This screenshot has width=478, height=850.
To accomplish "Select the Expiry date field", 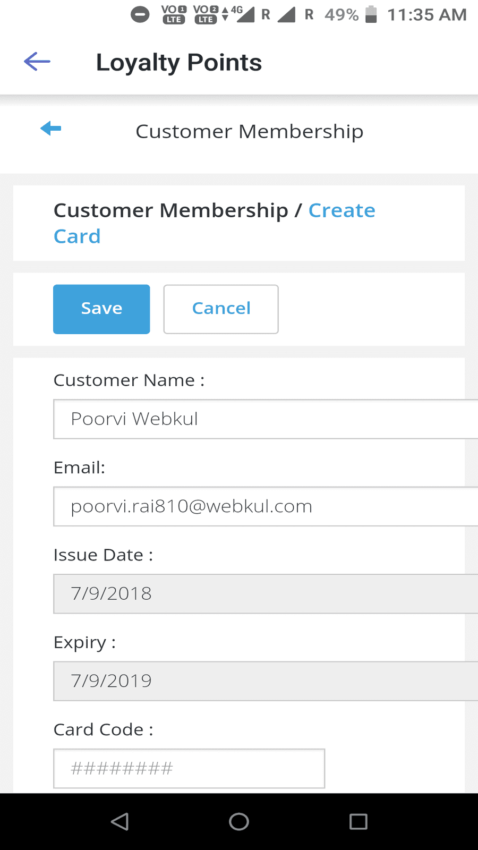I will pos(266,681).
